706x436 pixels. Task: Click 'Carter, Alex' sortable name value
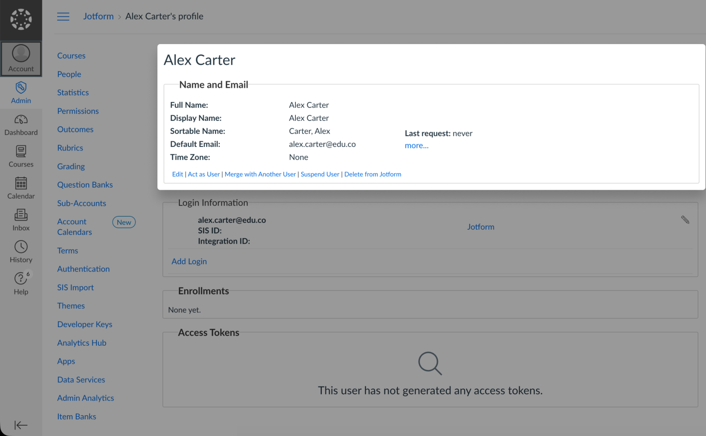click(309, 131)
